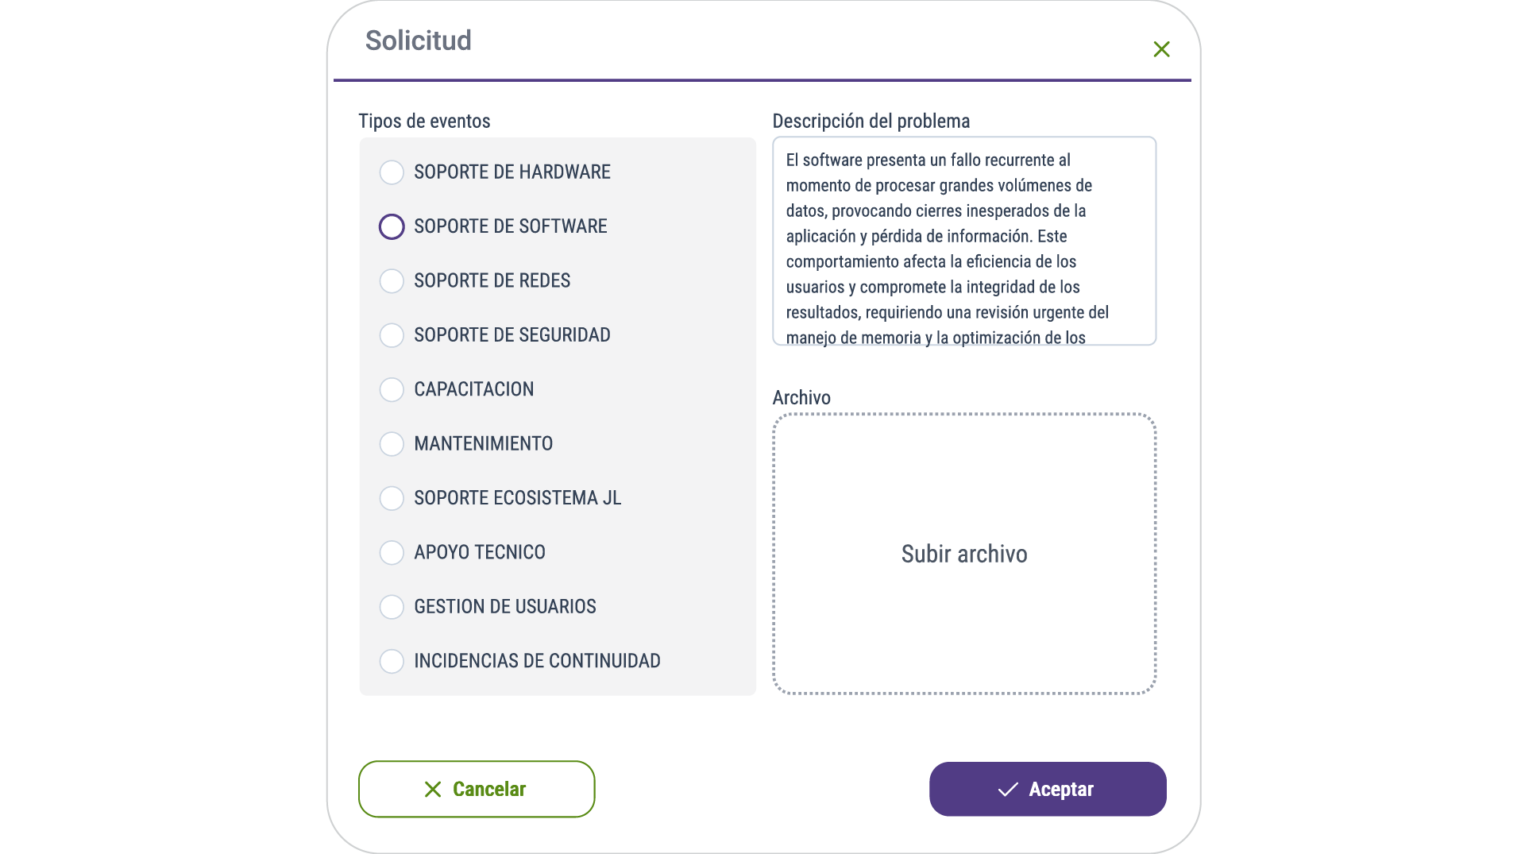1525x854 pixels.
Task: Select SOPORTE DE SOFTWARE event type
Action: pyautogui.click(x=392, y=226)
